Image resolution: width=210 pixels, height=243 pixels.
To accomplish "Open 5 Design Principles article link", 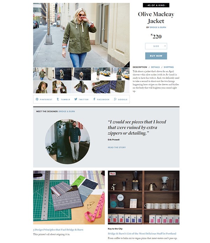I will click(58, 230).
